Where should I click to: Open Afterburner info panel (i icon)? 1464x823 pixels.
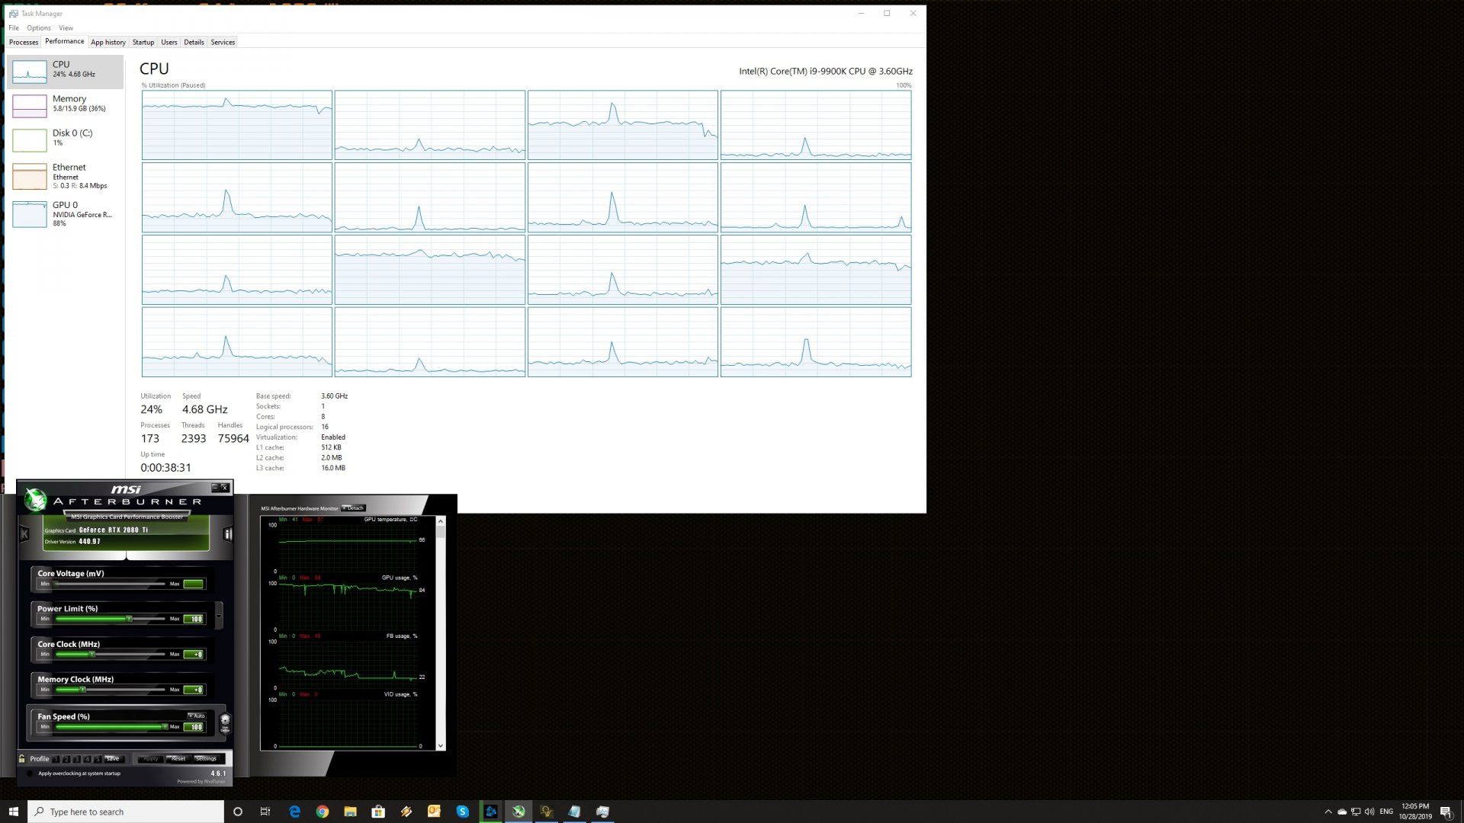(227, 534)
